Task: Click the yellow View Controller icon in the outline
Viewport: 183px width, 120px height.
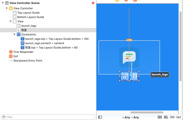Action: tap(11, 9)
